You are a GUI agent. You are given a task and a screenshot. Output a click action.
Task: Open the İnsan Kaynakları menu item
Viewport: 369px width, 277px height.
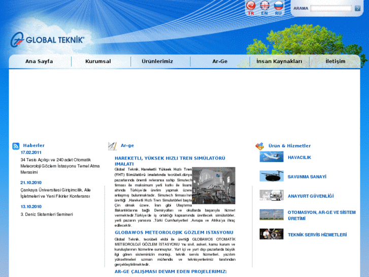click(x=279, y=61)
